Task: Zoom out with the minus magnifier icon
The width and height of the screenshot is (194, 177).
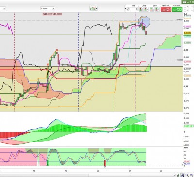Action: click(187, 175)
